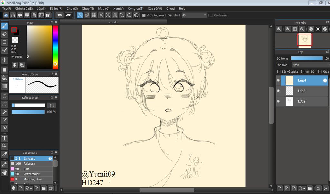Screen dimensions: 330x194
Task: Click the rainbow hue strip
Action: pyautogui.click(x=55, y=47)
